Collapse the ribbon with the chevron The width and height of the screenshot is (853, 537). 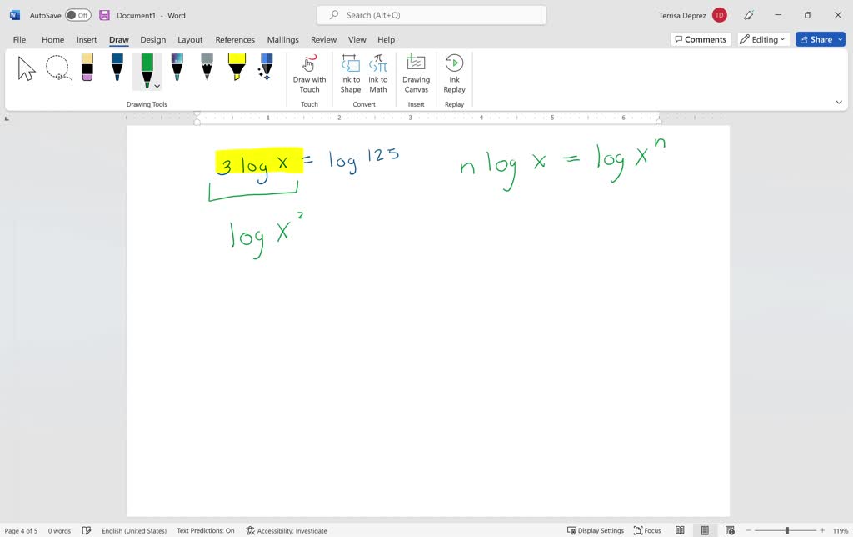point(840,101)
